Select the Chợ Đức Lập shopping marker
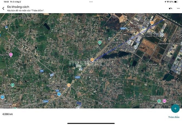The height and width of the screenshot is (125, 182). pyautogui.click(x=59, y=94)
